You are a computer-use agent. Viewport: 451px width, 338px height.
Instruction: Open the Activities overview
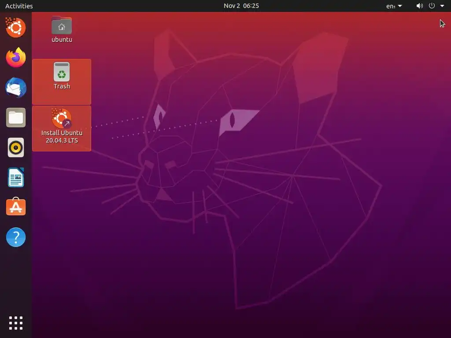(x=19, y=6)
